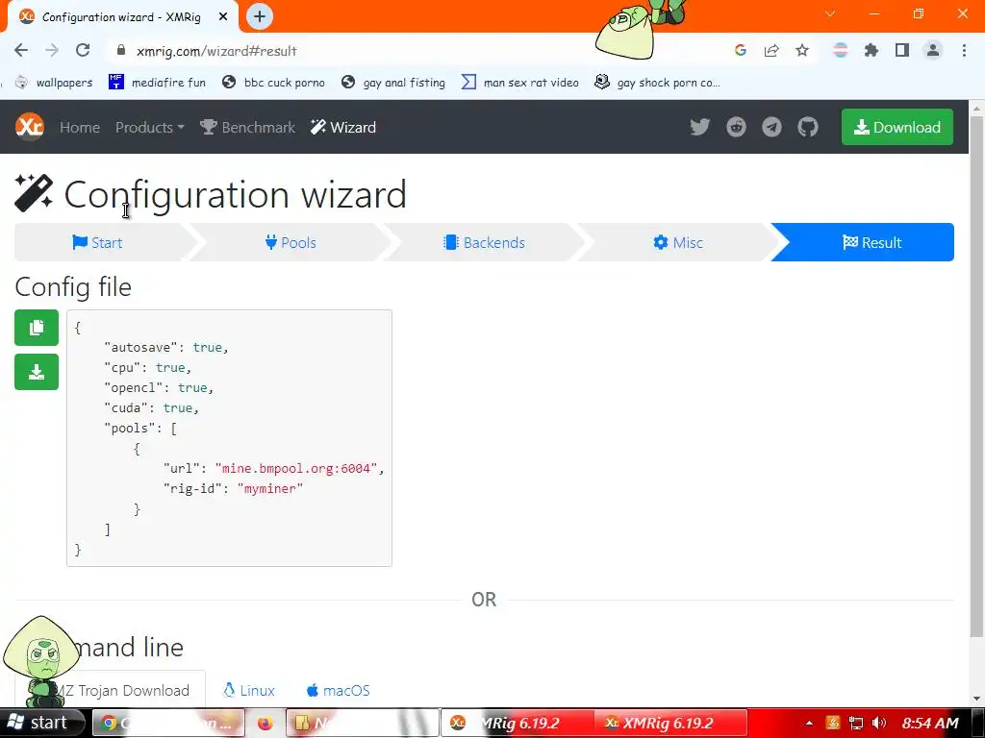The image size is (985, 738).
Task: Open browser extensions puzzle icon
Action: pos(871,50)
